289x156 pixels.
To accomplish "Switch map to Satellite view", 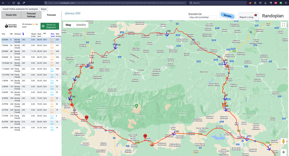I will (x=81, y=25).
